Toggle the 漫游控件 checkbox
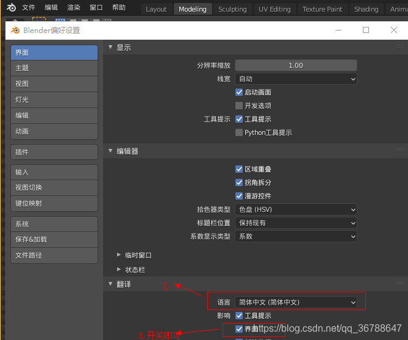 point(239,196)
